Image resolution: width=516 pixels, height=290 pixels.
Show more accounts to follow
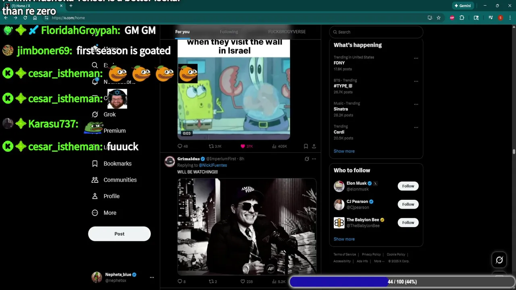click(x=344, y=239)
